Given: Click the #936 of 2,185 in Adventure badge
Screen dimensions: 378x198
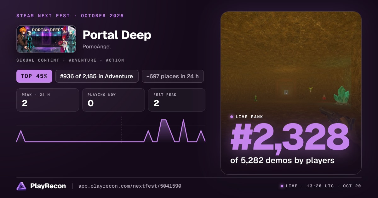Looking at the screenshot, I should (x=97, y=76).
